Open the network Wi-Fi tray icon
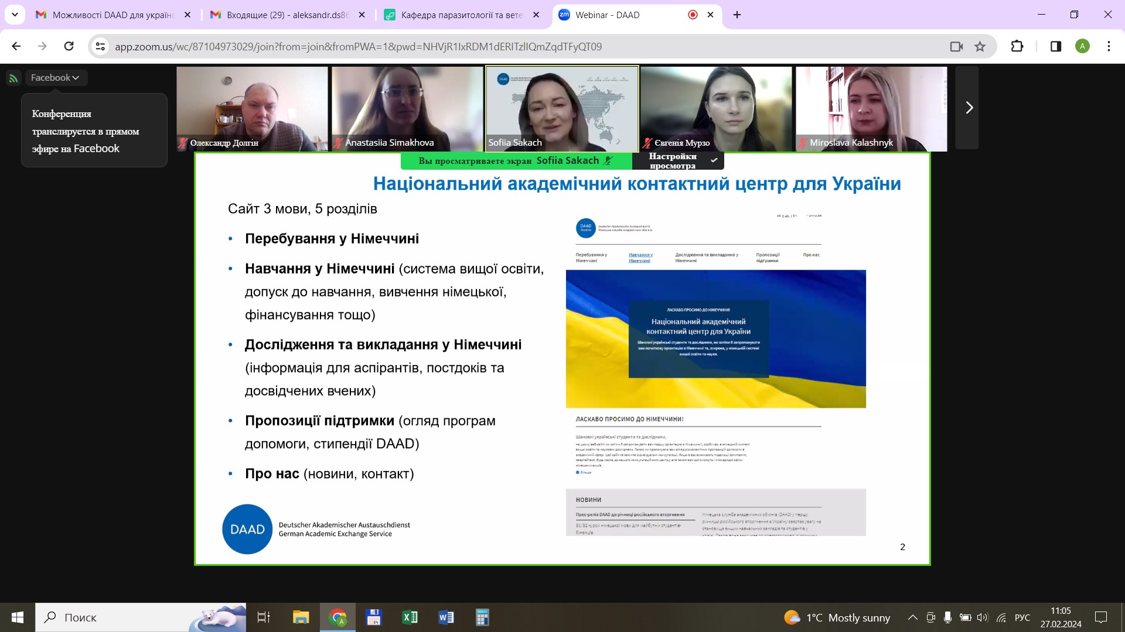 click(x=1001, y=617)
